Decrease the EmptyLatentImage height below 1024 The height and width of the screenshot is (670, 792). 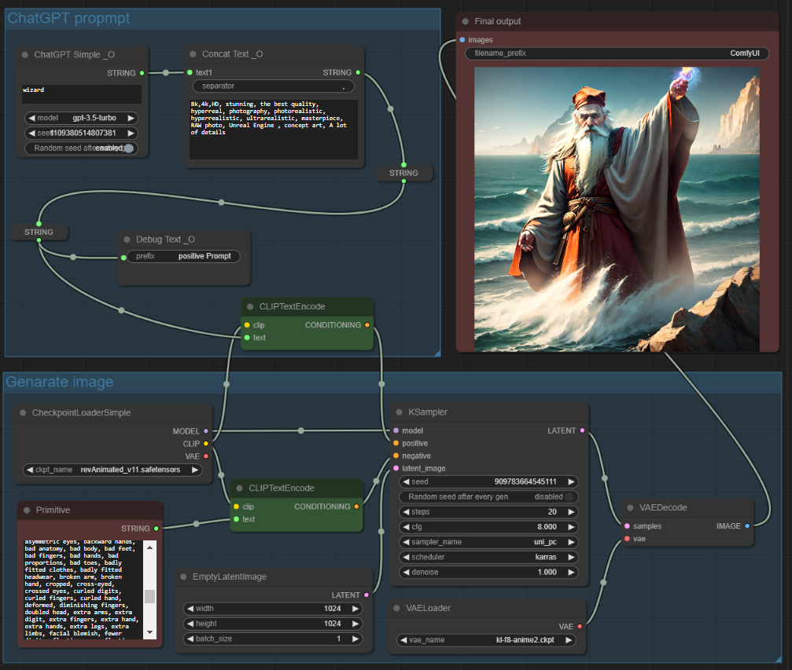coord(190,624)
